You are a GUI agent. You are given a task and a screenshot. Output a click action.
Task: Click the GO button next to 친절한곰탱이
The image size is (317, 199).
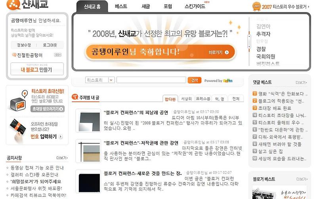click(57, 55)
